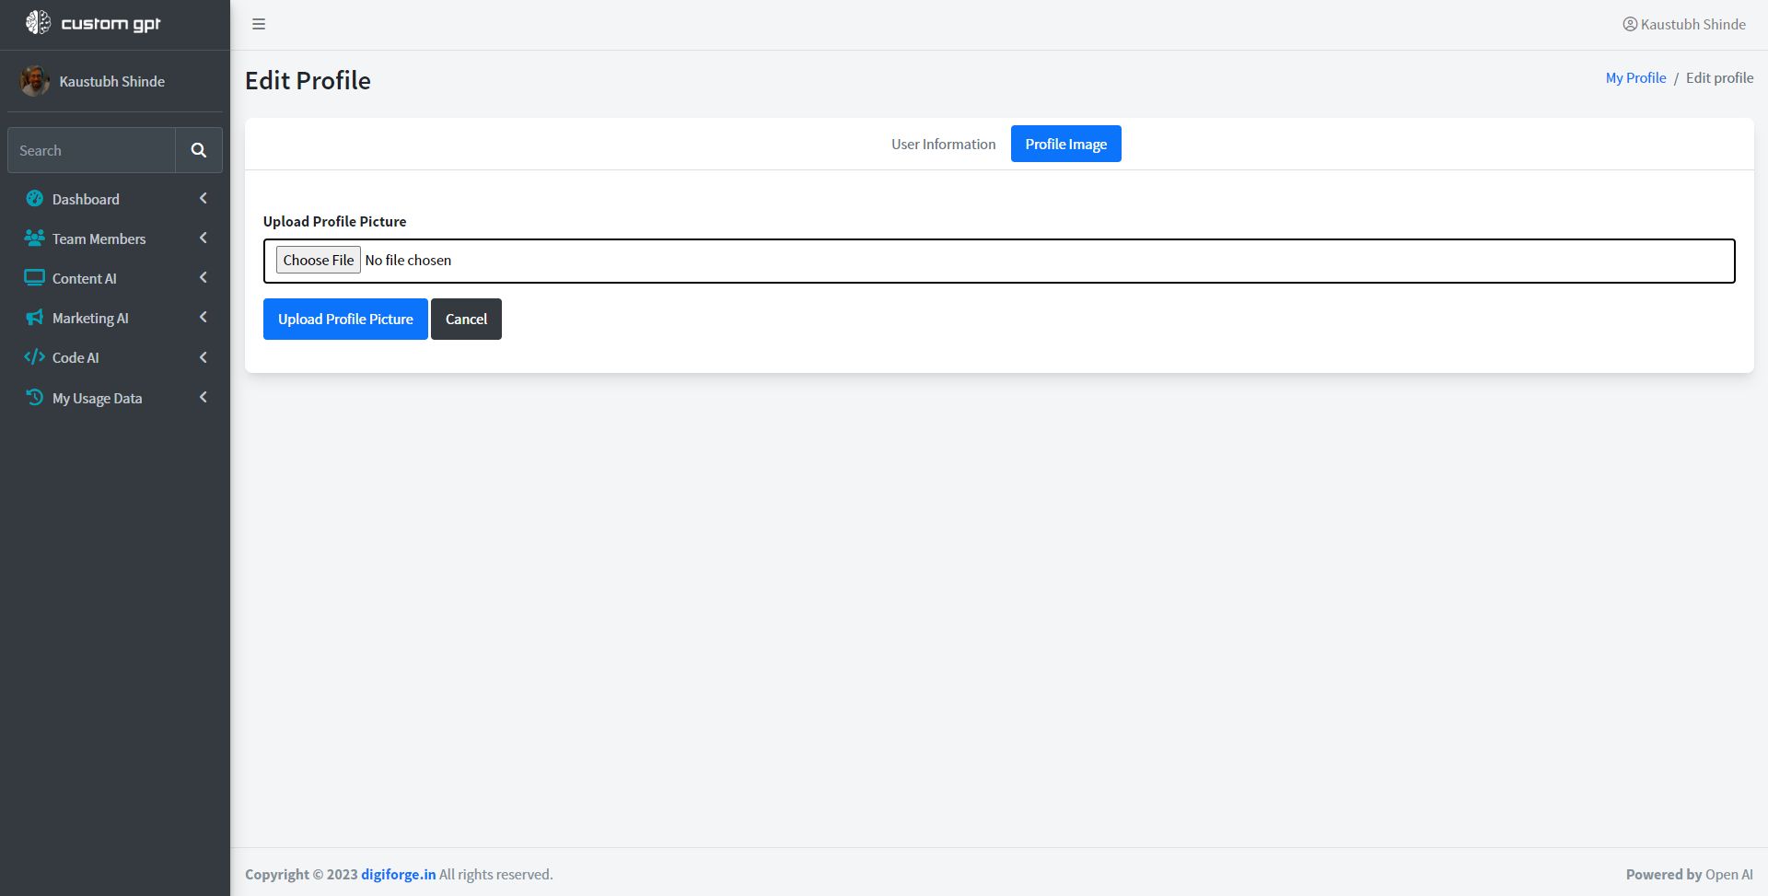Click the Dashboard speedometer icon

[35, 198]
